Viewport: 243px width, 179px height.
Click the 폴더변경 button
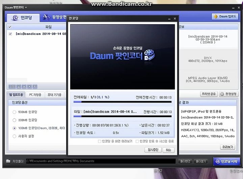[x=185, y=161]
